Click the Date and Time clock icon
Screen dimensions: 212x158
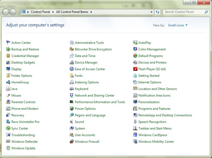click(x=72, y=56)
